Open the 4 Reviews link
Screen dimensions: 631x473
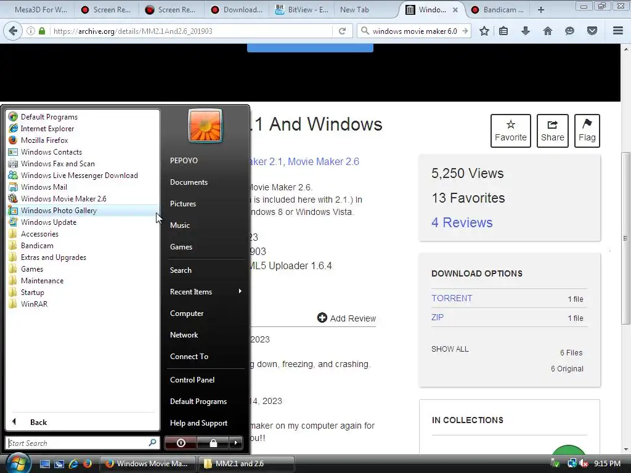click(462, 222)
